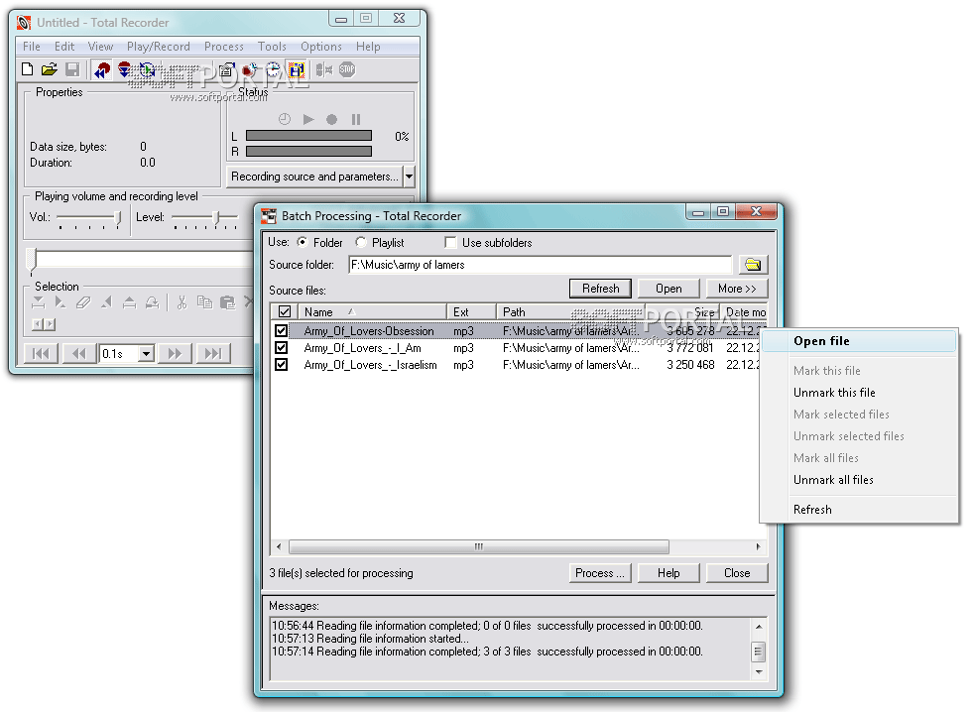
Task: Click the Messages scroll down arrow
Action: pos(759,672)
